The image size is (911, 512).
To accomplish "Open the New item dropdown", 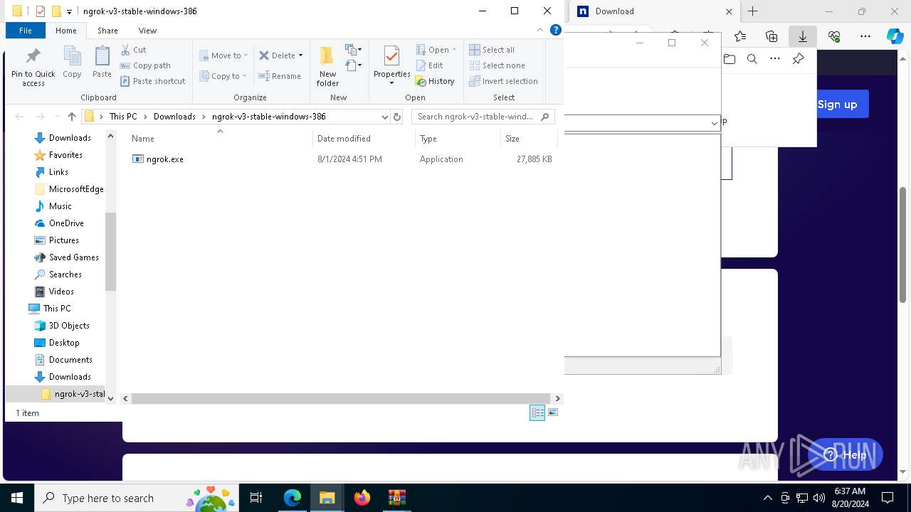I will (x=354, y=50).
